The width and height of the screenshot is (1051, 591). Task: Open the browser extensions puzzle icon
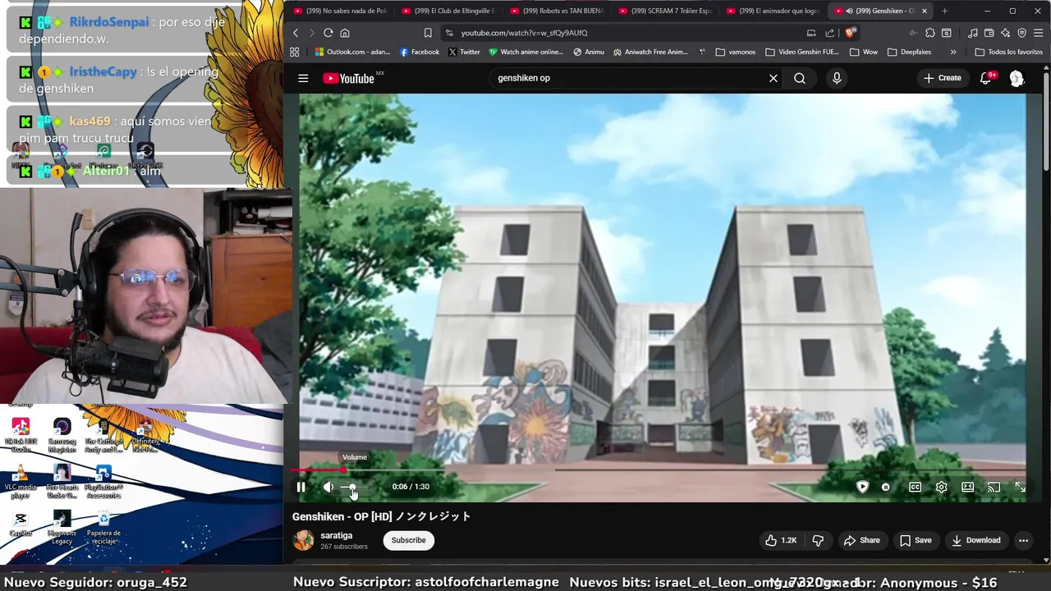click(x=929, y=33)
